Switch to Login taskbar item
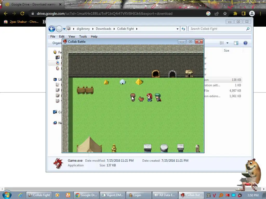 point(139,195)
